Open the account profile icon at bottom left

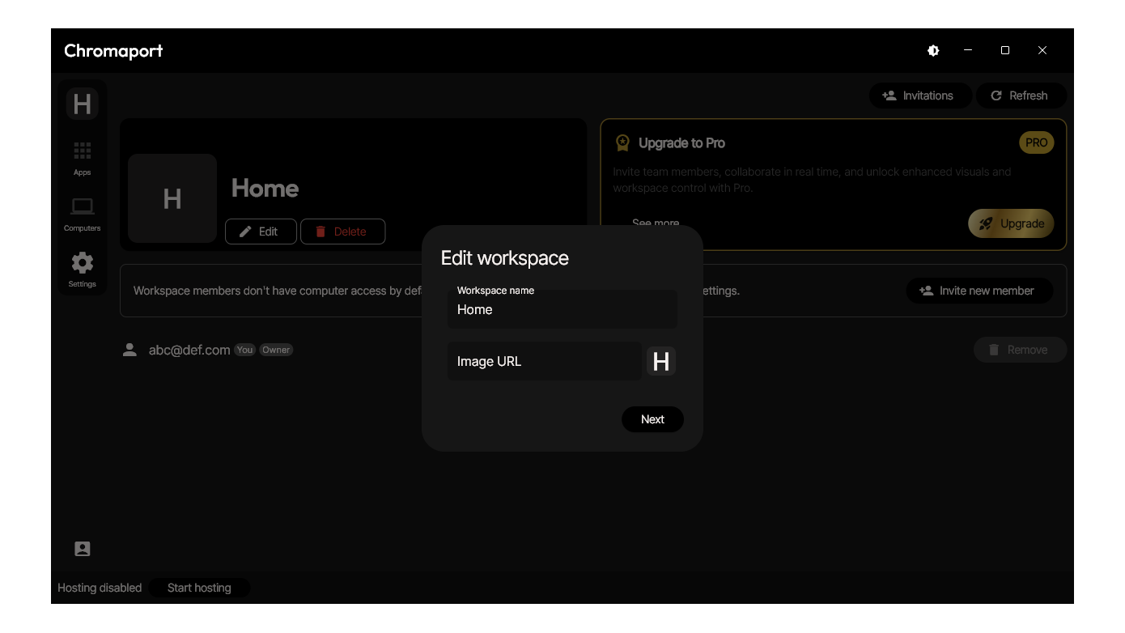[x=83, y=549]
